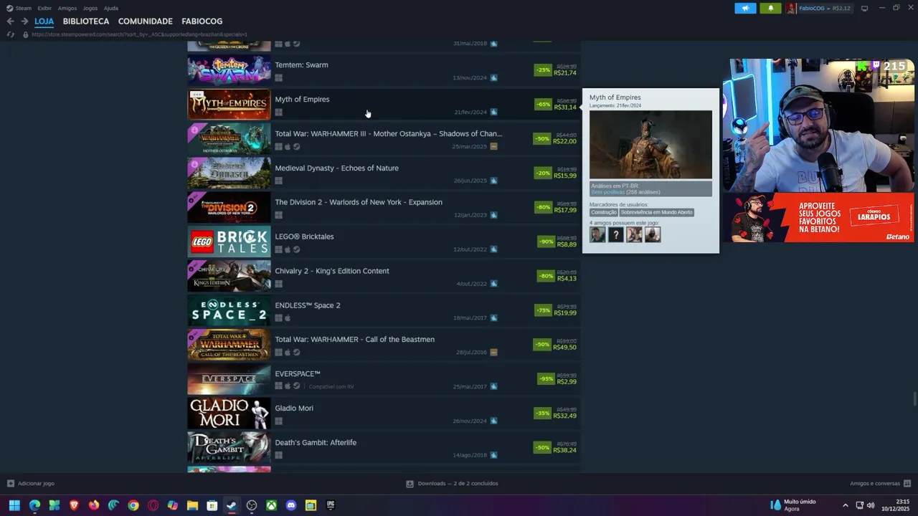The image size is (918, 516).
Task: Open Medieval Dynasty - Echoes of Nature
Action: pos(384,173)
